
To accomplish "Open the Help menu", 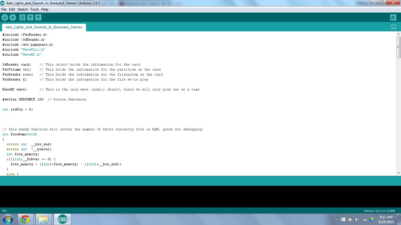I will (45, 9).
